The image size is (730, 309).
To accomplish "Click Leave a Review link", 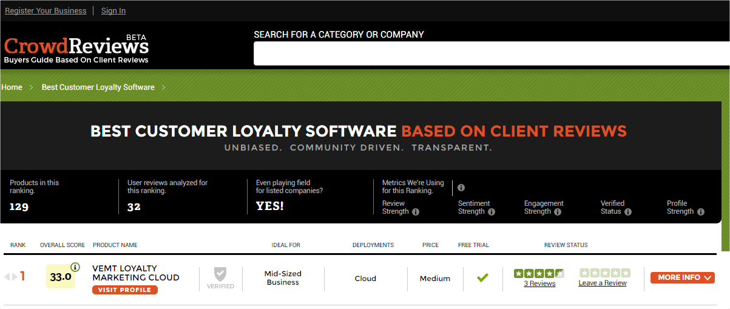I will [603, 283].
